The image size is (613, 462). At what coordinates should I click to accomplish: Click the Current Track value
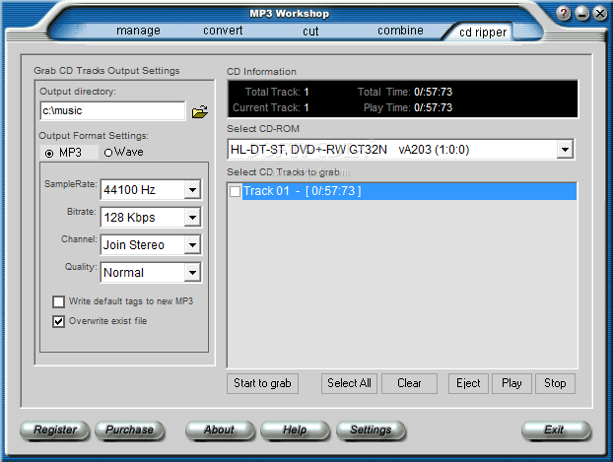(x=306, y=108)
